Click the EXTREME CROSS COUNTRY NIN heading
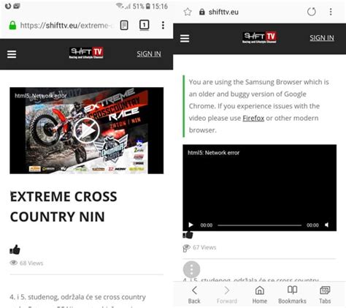The height and width of the screenshot is (308, 346). [64, 206]
